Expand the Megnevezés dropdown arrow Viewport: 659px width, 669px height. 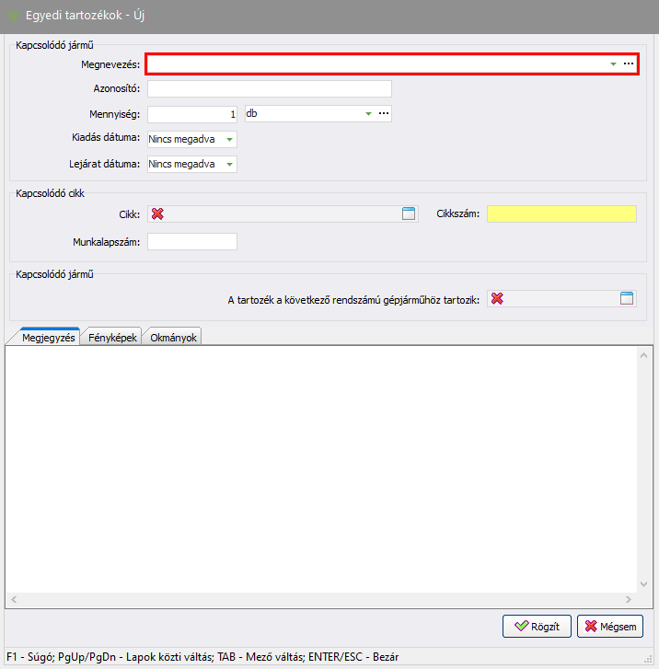coord(614,63)
